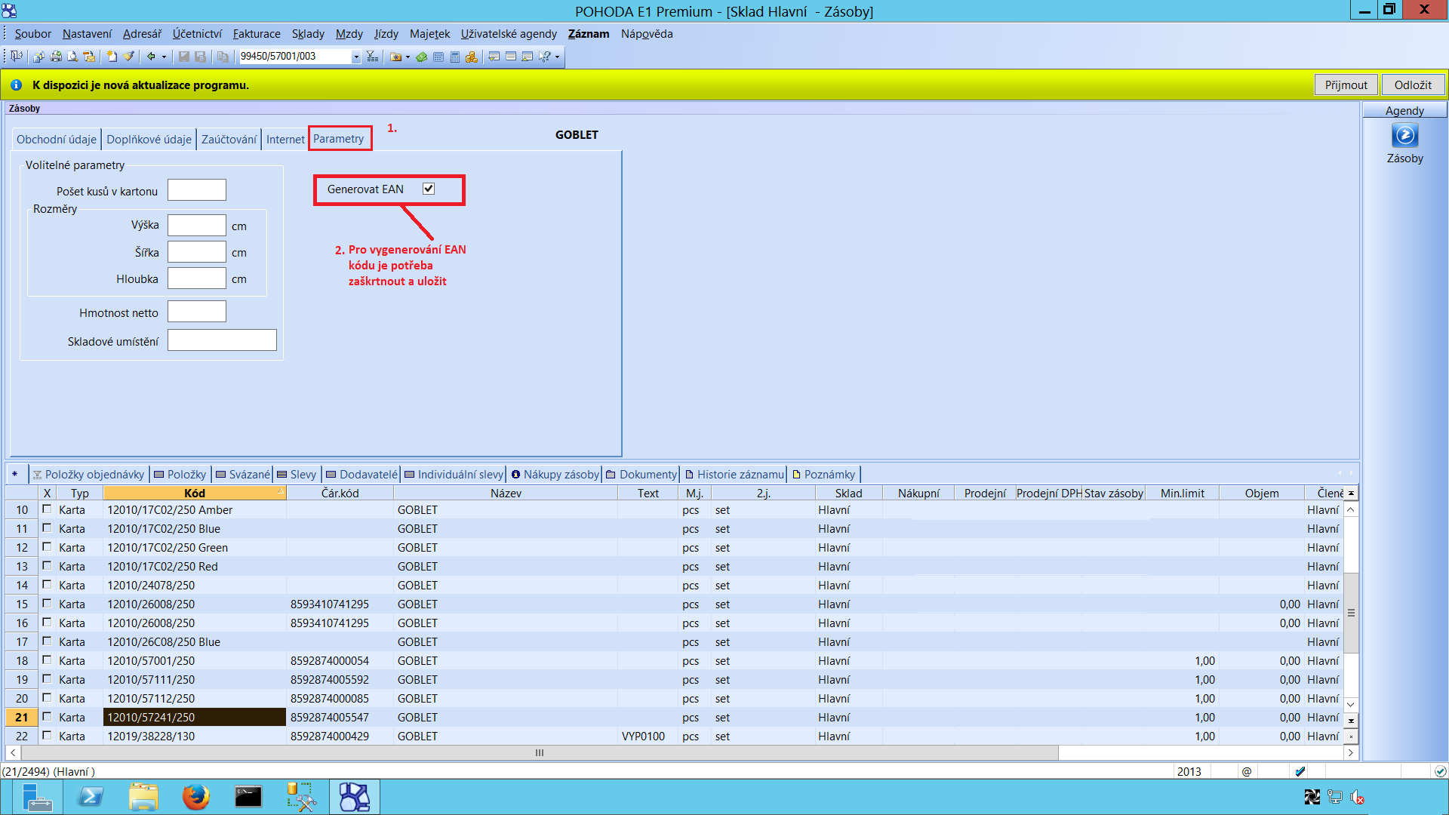Open the command prompt from the taskbar
The image size is (1449, 815).
click(248, 797)
